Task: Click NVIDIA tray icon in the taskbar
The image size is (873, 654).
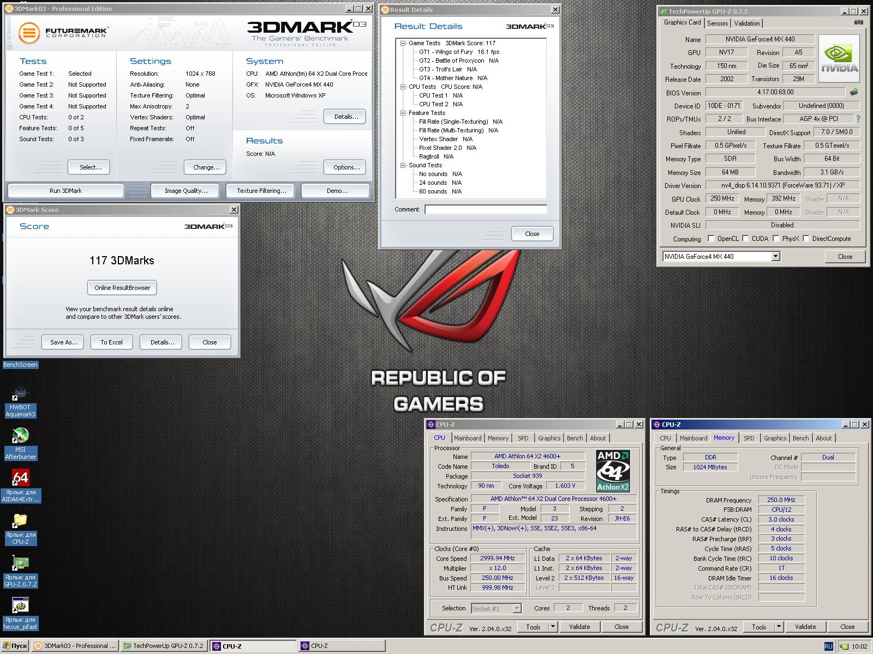Action: point(844,646)
